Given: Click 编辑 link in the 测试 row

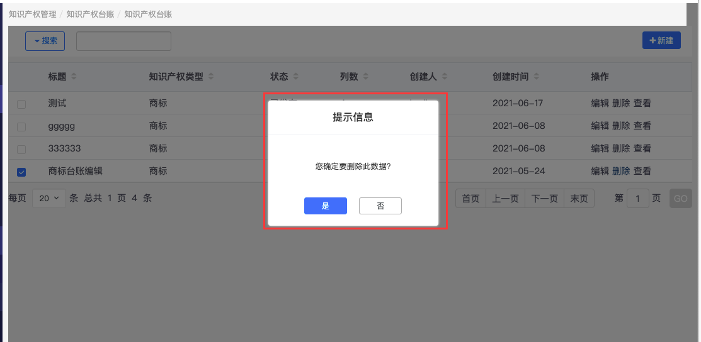Looking at the screenshot, I should click(600, 103).
